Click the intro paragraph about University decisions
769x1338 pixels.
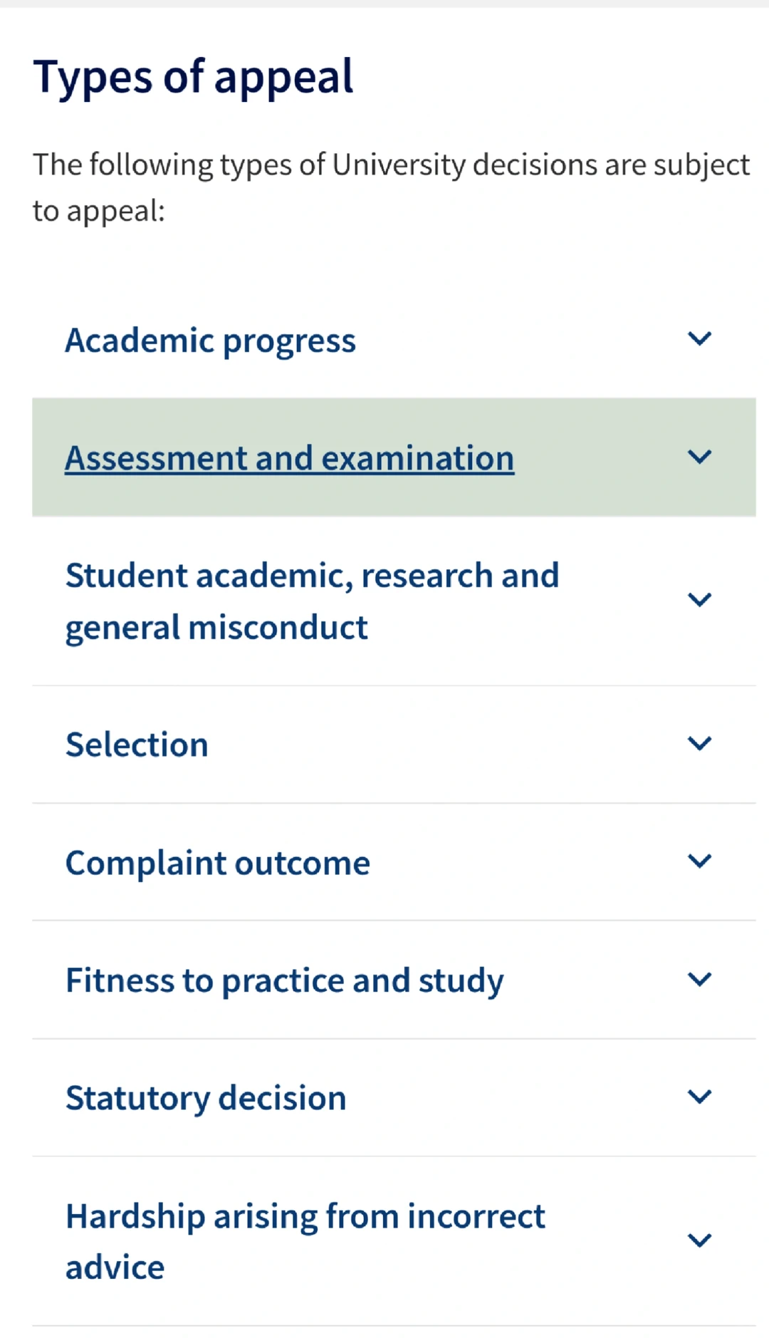pyautogui.click(x=391, y=187)
